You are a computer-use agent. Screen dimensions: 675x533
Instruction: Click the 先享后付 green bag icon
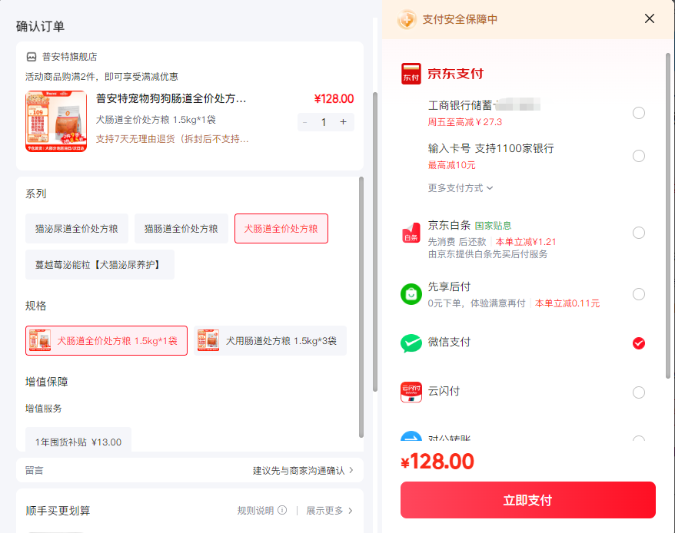click(411, 294)
